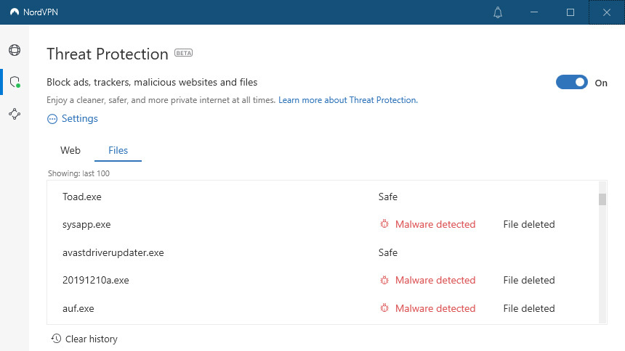Click Safe status of avastdriverupdater.exe
The width and height of the screenshot is (625, 351).
click(x=388, y=252)
